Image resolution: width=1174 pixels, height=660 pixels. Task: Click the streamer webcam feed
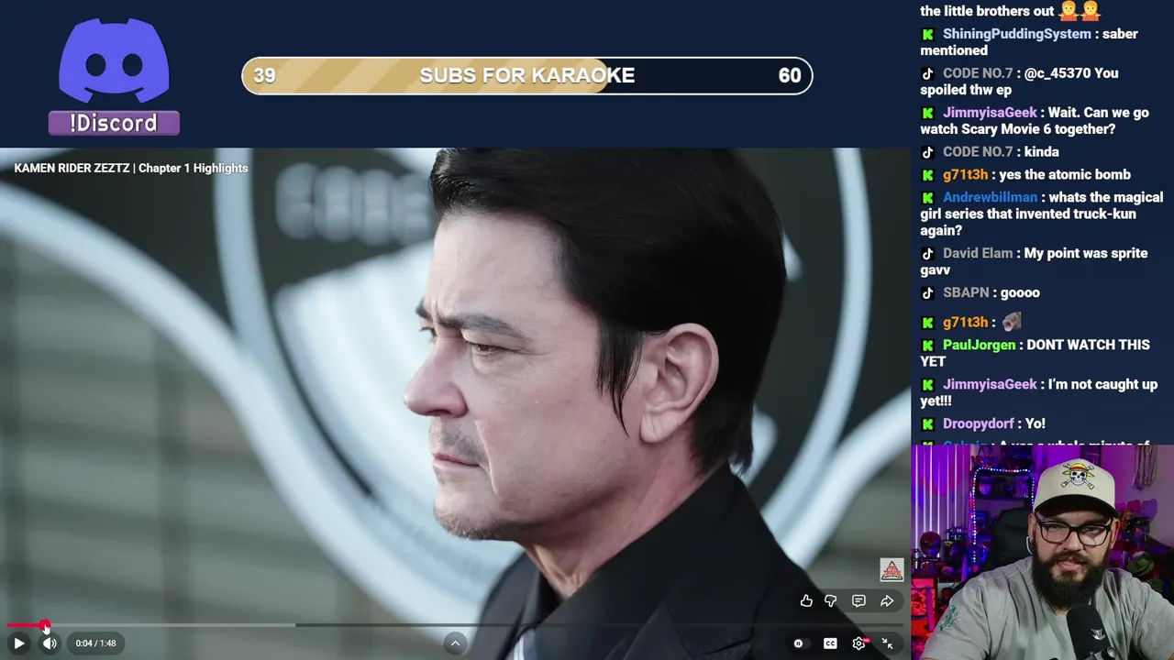[x=1042, y=553]
